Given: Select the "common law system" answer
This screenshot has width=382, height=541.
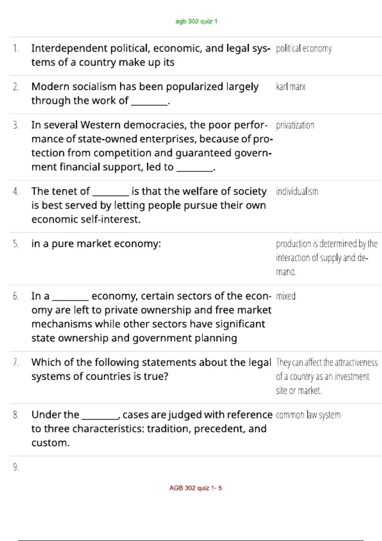Looking at the screenshot, I should click(x=308, y=415).
